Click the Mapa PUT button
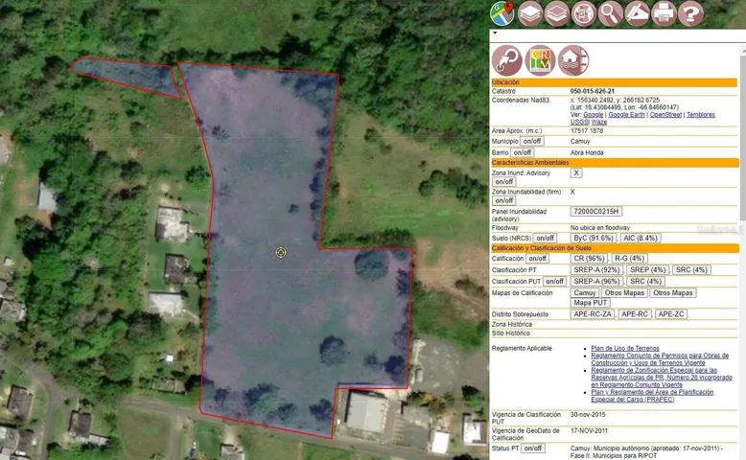This screenshot has height=460, width=746. click(x=590, y=303)
